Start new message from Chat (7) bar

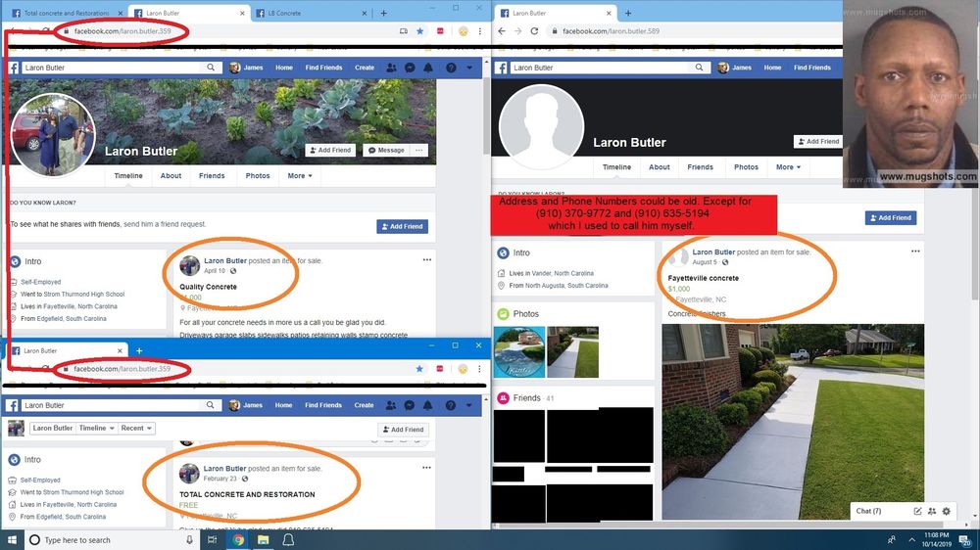917,511
